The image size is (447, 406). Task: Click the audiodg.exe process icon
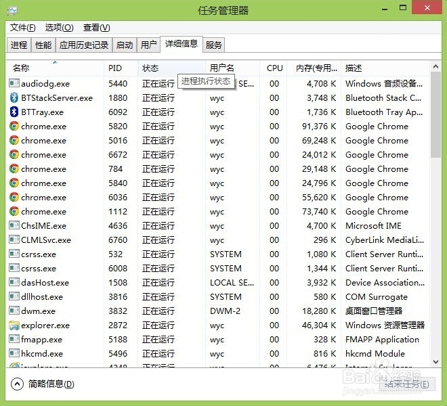coord(14,83)
